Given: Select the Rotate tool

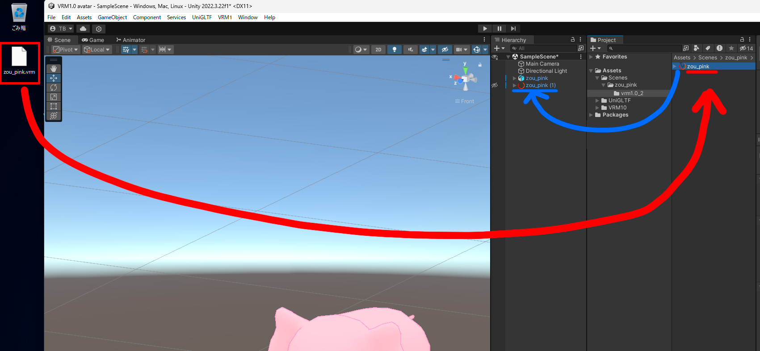Looking at the screenshot, I should 54,88.
